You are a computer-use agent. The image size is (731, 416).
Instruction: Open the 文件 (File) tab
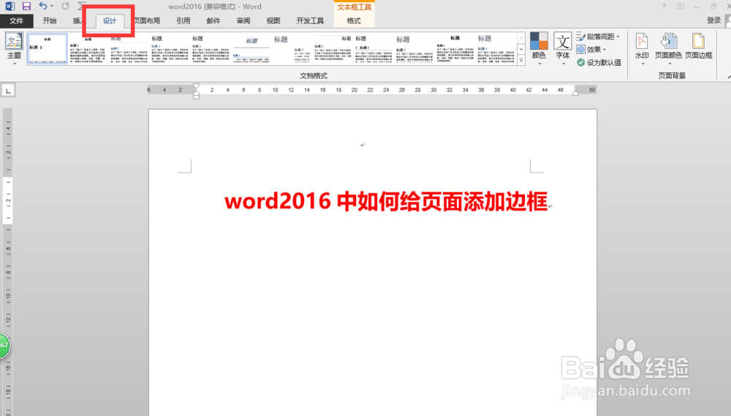pyautogui.click(x=16, y=20)
